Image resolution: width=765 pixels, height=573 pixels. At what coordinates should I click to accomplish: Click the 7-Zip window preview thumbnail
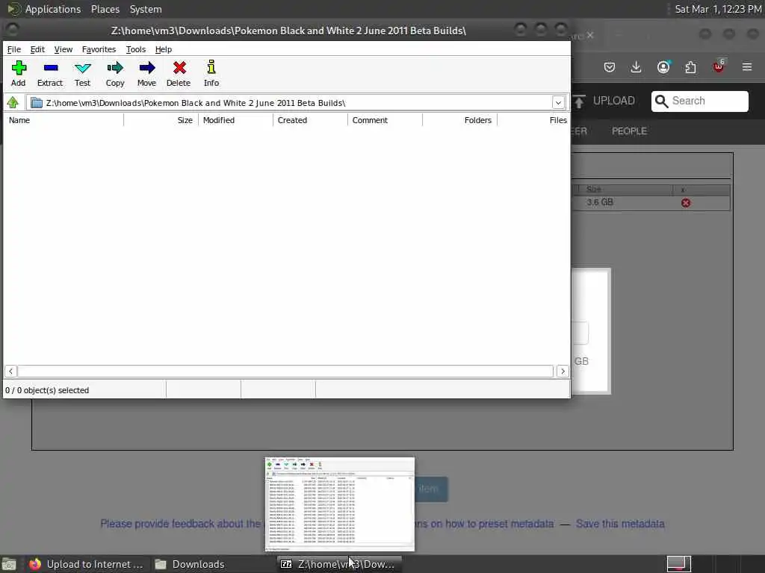340,504
